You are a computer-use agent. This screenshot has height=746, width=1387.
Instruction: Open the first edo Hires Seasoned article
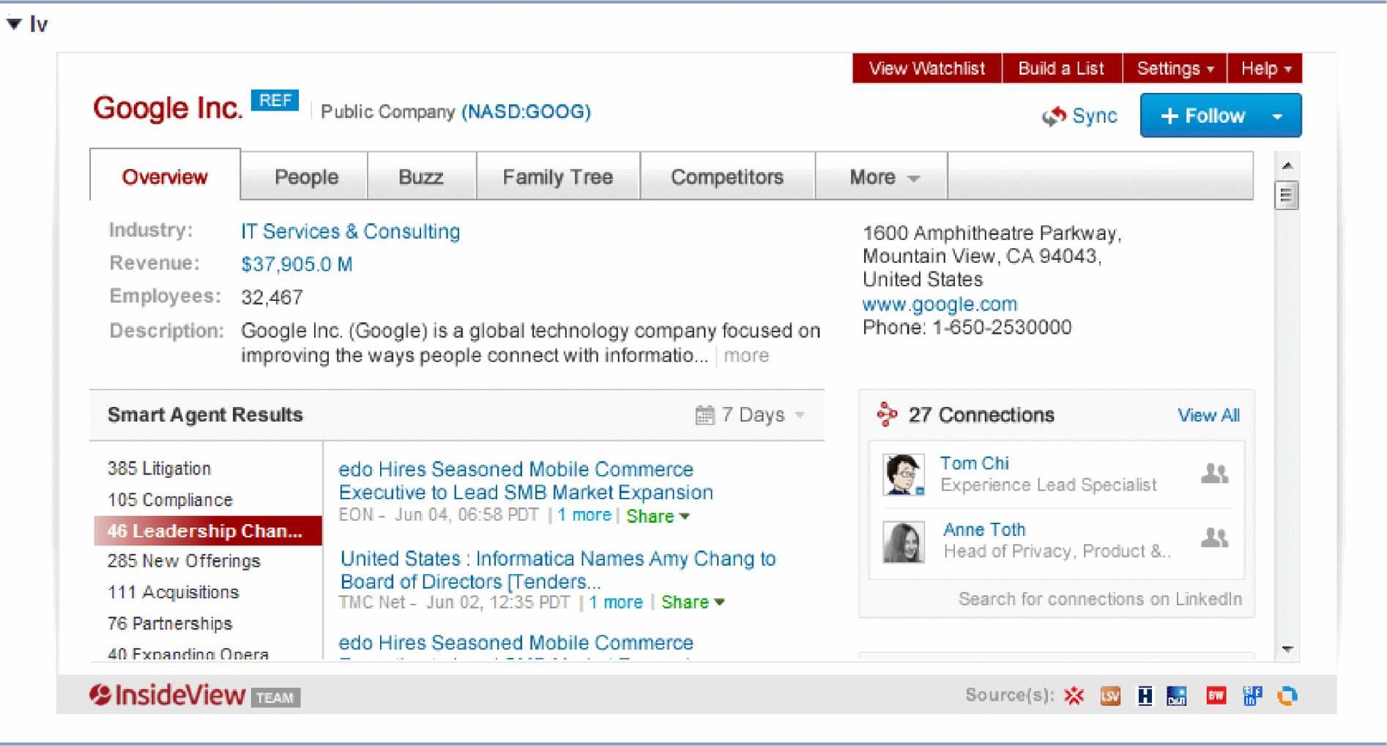coord(526,481)
